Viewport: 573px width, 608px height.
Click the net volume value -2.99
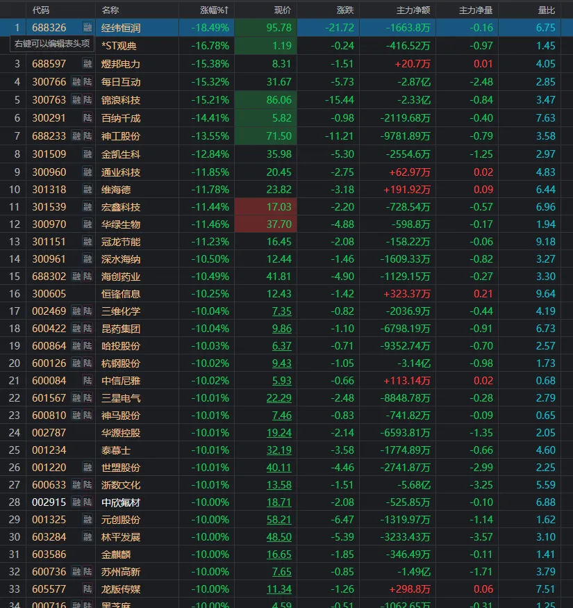(481, 468)
